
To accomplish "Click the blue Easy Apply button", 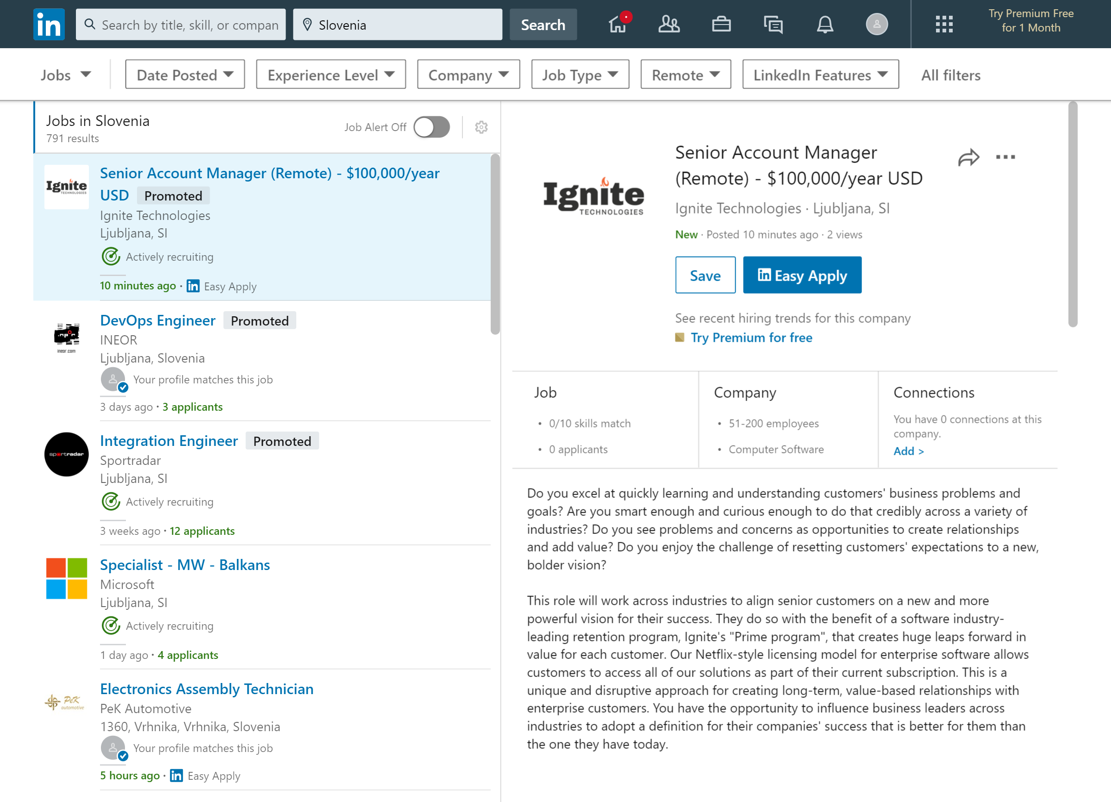I will pos(802,275).
